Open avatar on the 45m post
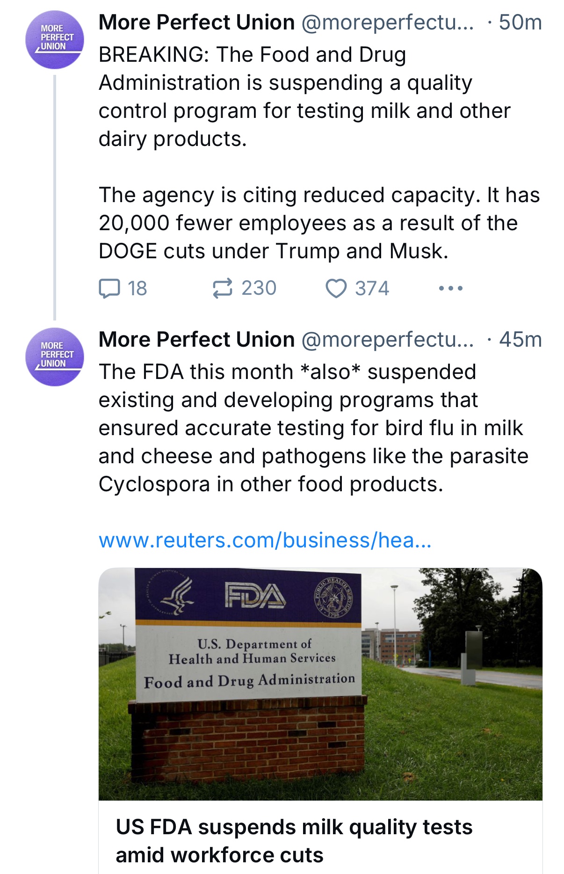 coord(55,357)
